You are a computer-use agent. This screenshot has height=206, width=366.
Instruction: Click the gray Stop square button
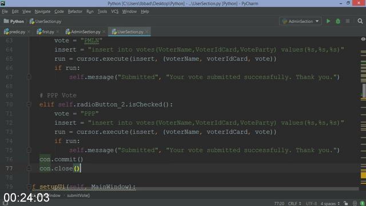click(348, 21)
